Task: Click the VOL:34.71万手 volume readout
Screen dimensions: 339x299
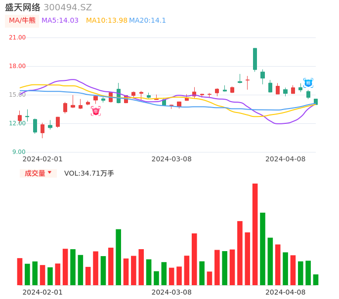Action: click(x=89, y=173)
